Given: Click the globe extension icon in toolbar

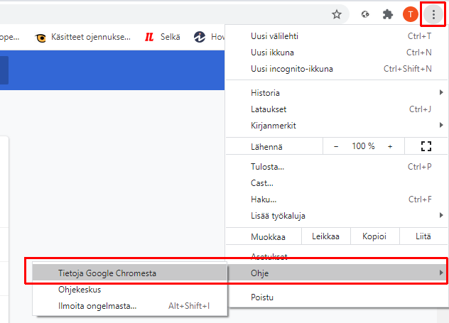Looking at the screenshot, I should pos(366,13).
